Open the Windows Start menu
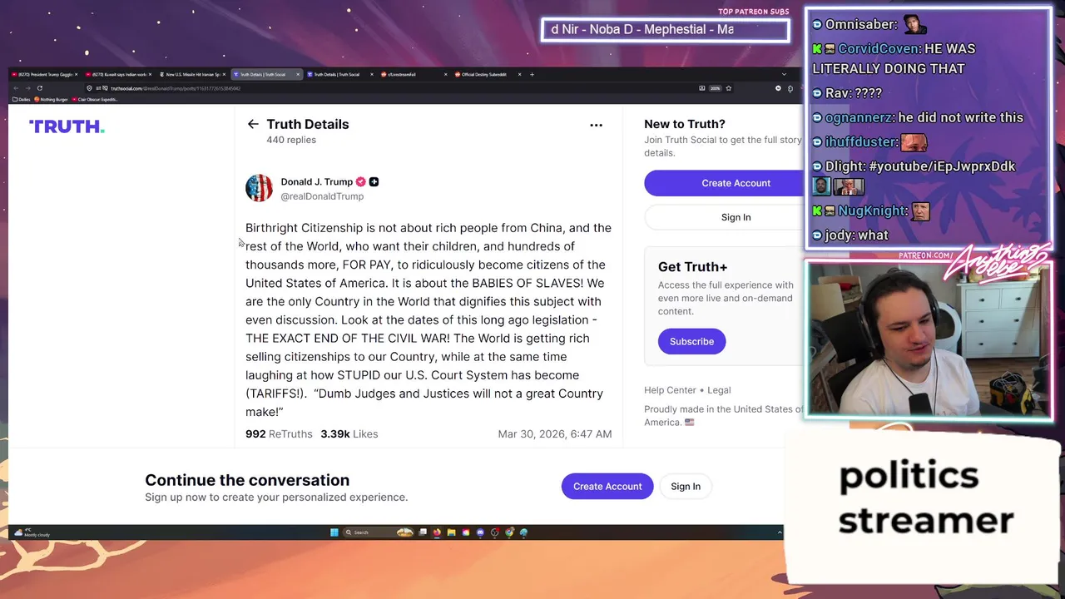 point(334,532)
